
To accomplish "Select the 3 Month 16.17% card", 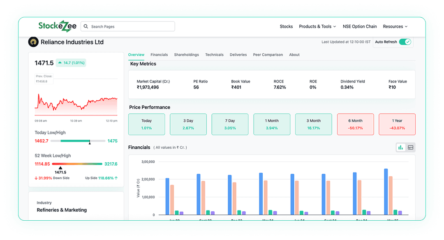I will coord(313,124).
